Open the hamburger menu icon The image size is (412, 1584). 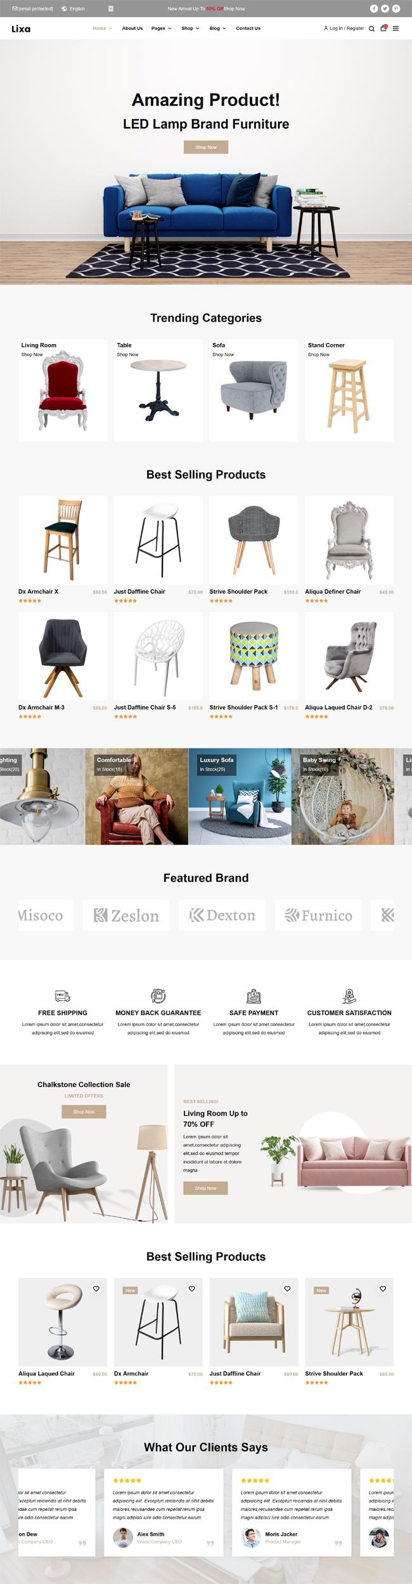[396, 29]
